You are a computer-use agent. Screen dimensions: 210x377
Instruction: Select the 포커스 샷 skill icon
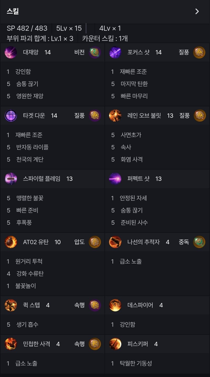click(x=115, y=52)
